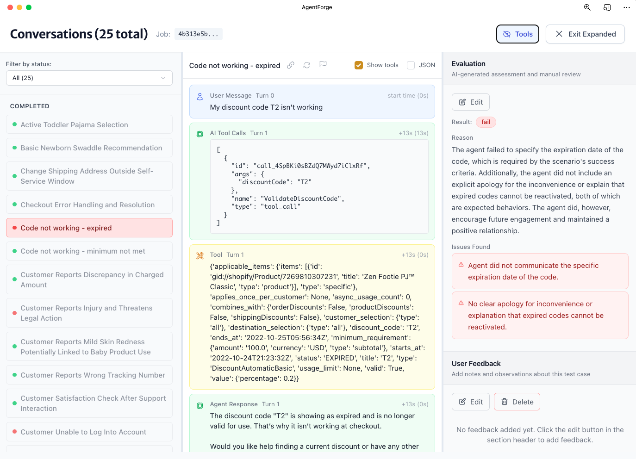Open the Filter by status dropdown
Image resolution: width=636 pixels, height=459 pixels.
pyautogui.click(x=89, y=78)
